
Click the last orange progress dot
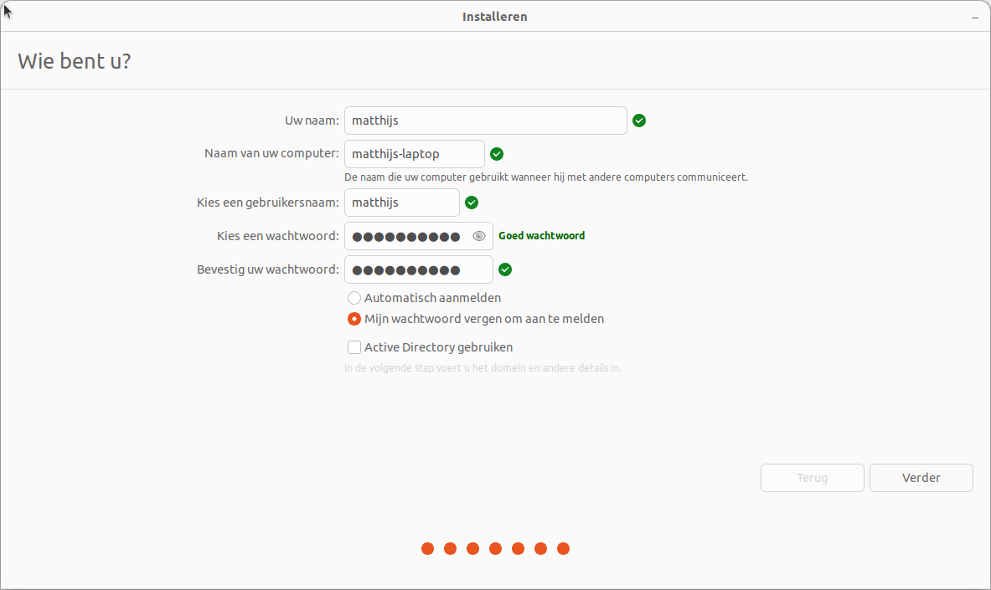point(564,549)
